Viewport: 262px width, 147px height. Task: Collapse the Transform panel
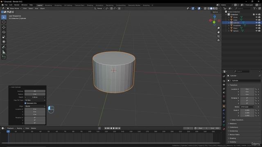click(x=233, y=85)
